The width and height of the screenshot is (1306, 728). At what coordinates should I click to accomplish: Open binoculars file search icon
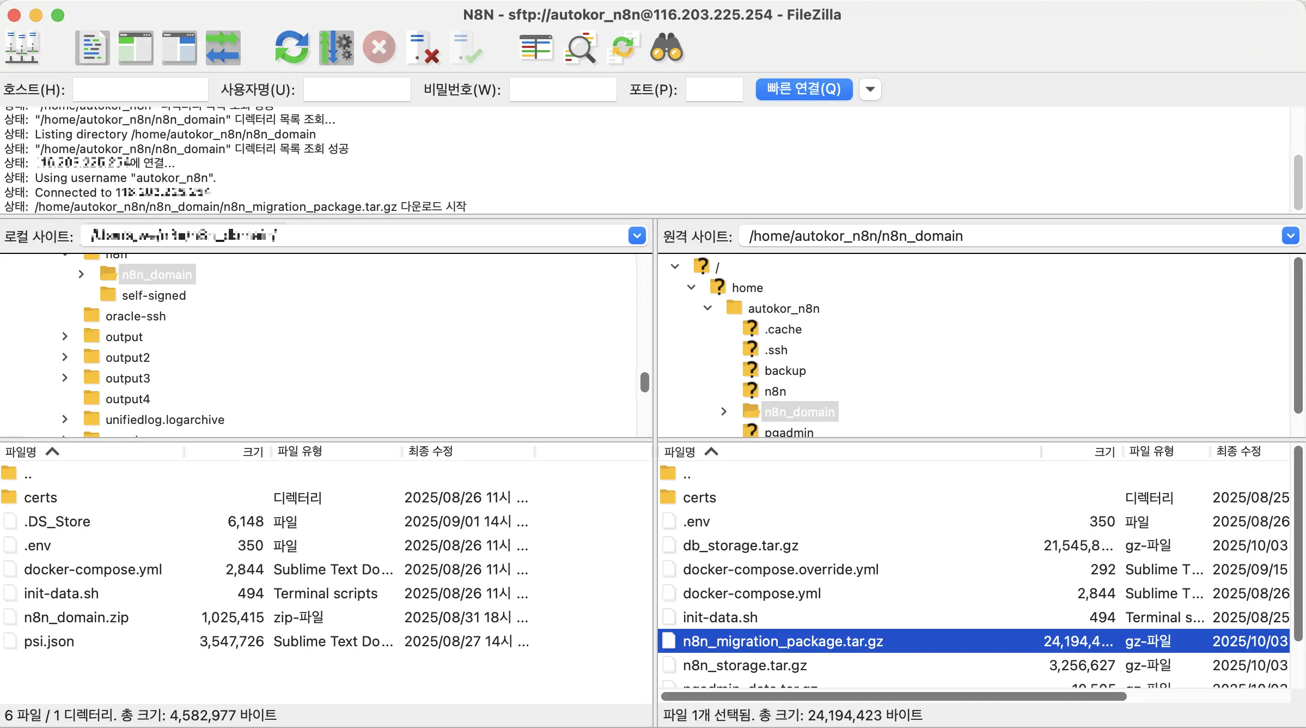[666, 48]
